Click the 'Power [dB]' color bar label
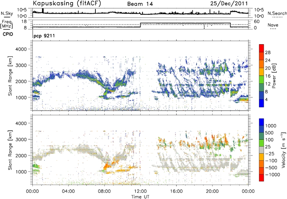This screenshot has width=287, height=199. (x=274, y=76)
